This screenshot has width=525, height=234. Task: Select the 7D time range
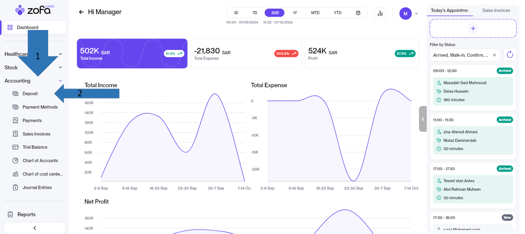point(255,13)
